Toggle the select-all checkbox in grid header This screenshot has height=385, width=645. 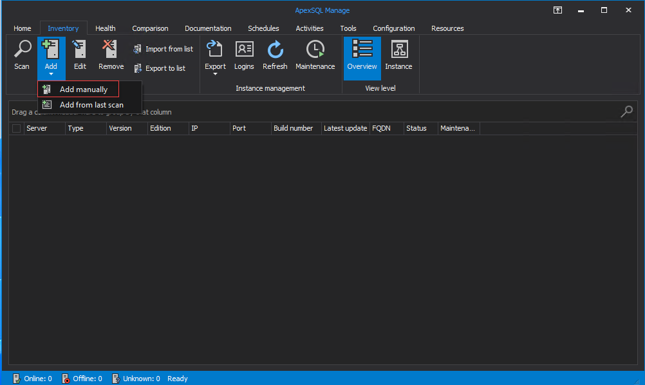tap(17, 128)
